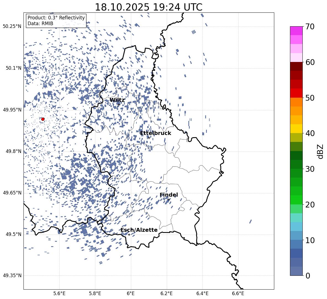
Task: Click the 6.2°E longitude label
Action: [167, 293]
